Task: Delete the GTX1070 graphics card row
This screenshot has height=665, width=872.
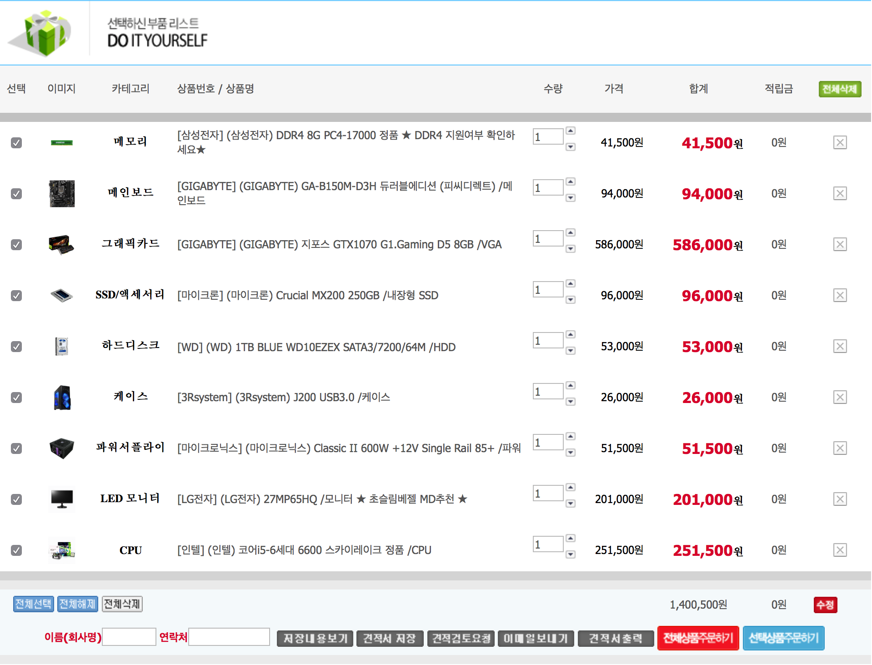Action: coord(839,245)
